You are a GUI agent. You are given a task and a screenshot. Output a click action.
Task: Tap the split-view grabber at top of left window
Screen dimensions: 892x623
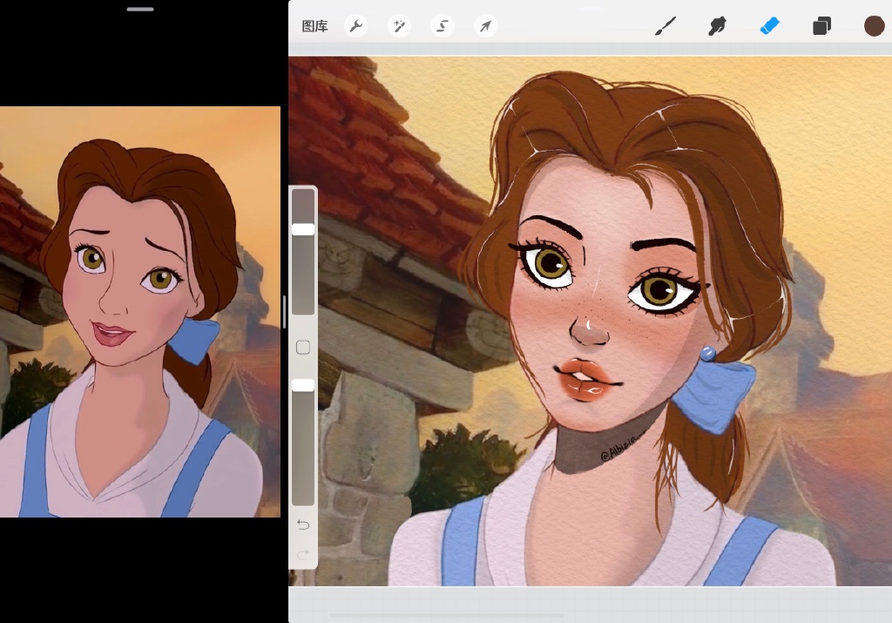pyautogui.click(x=140, y=9)
